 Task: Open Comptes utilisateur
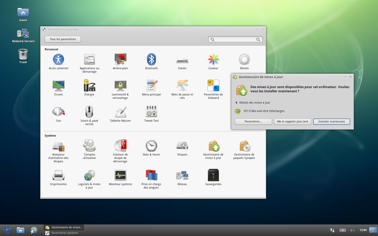[90, 150]
